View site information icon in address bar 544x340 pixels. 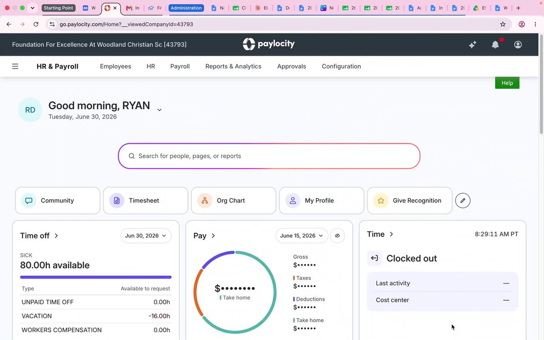pyautogui.click(x=52, y=24)
